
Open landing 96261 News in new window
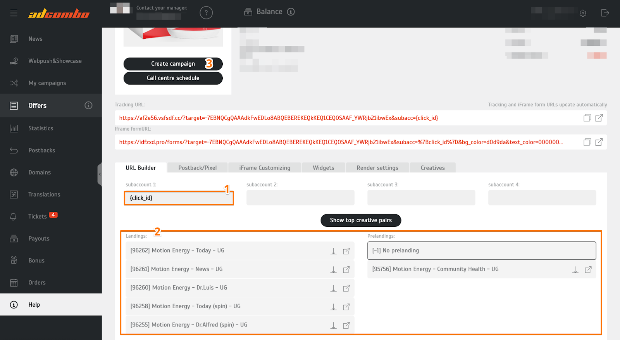pos(346,270)
